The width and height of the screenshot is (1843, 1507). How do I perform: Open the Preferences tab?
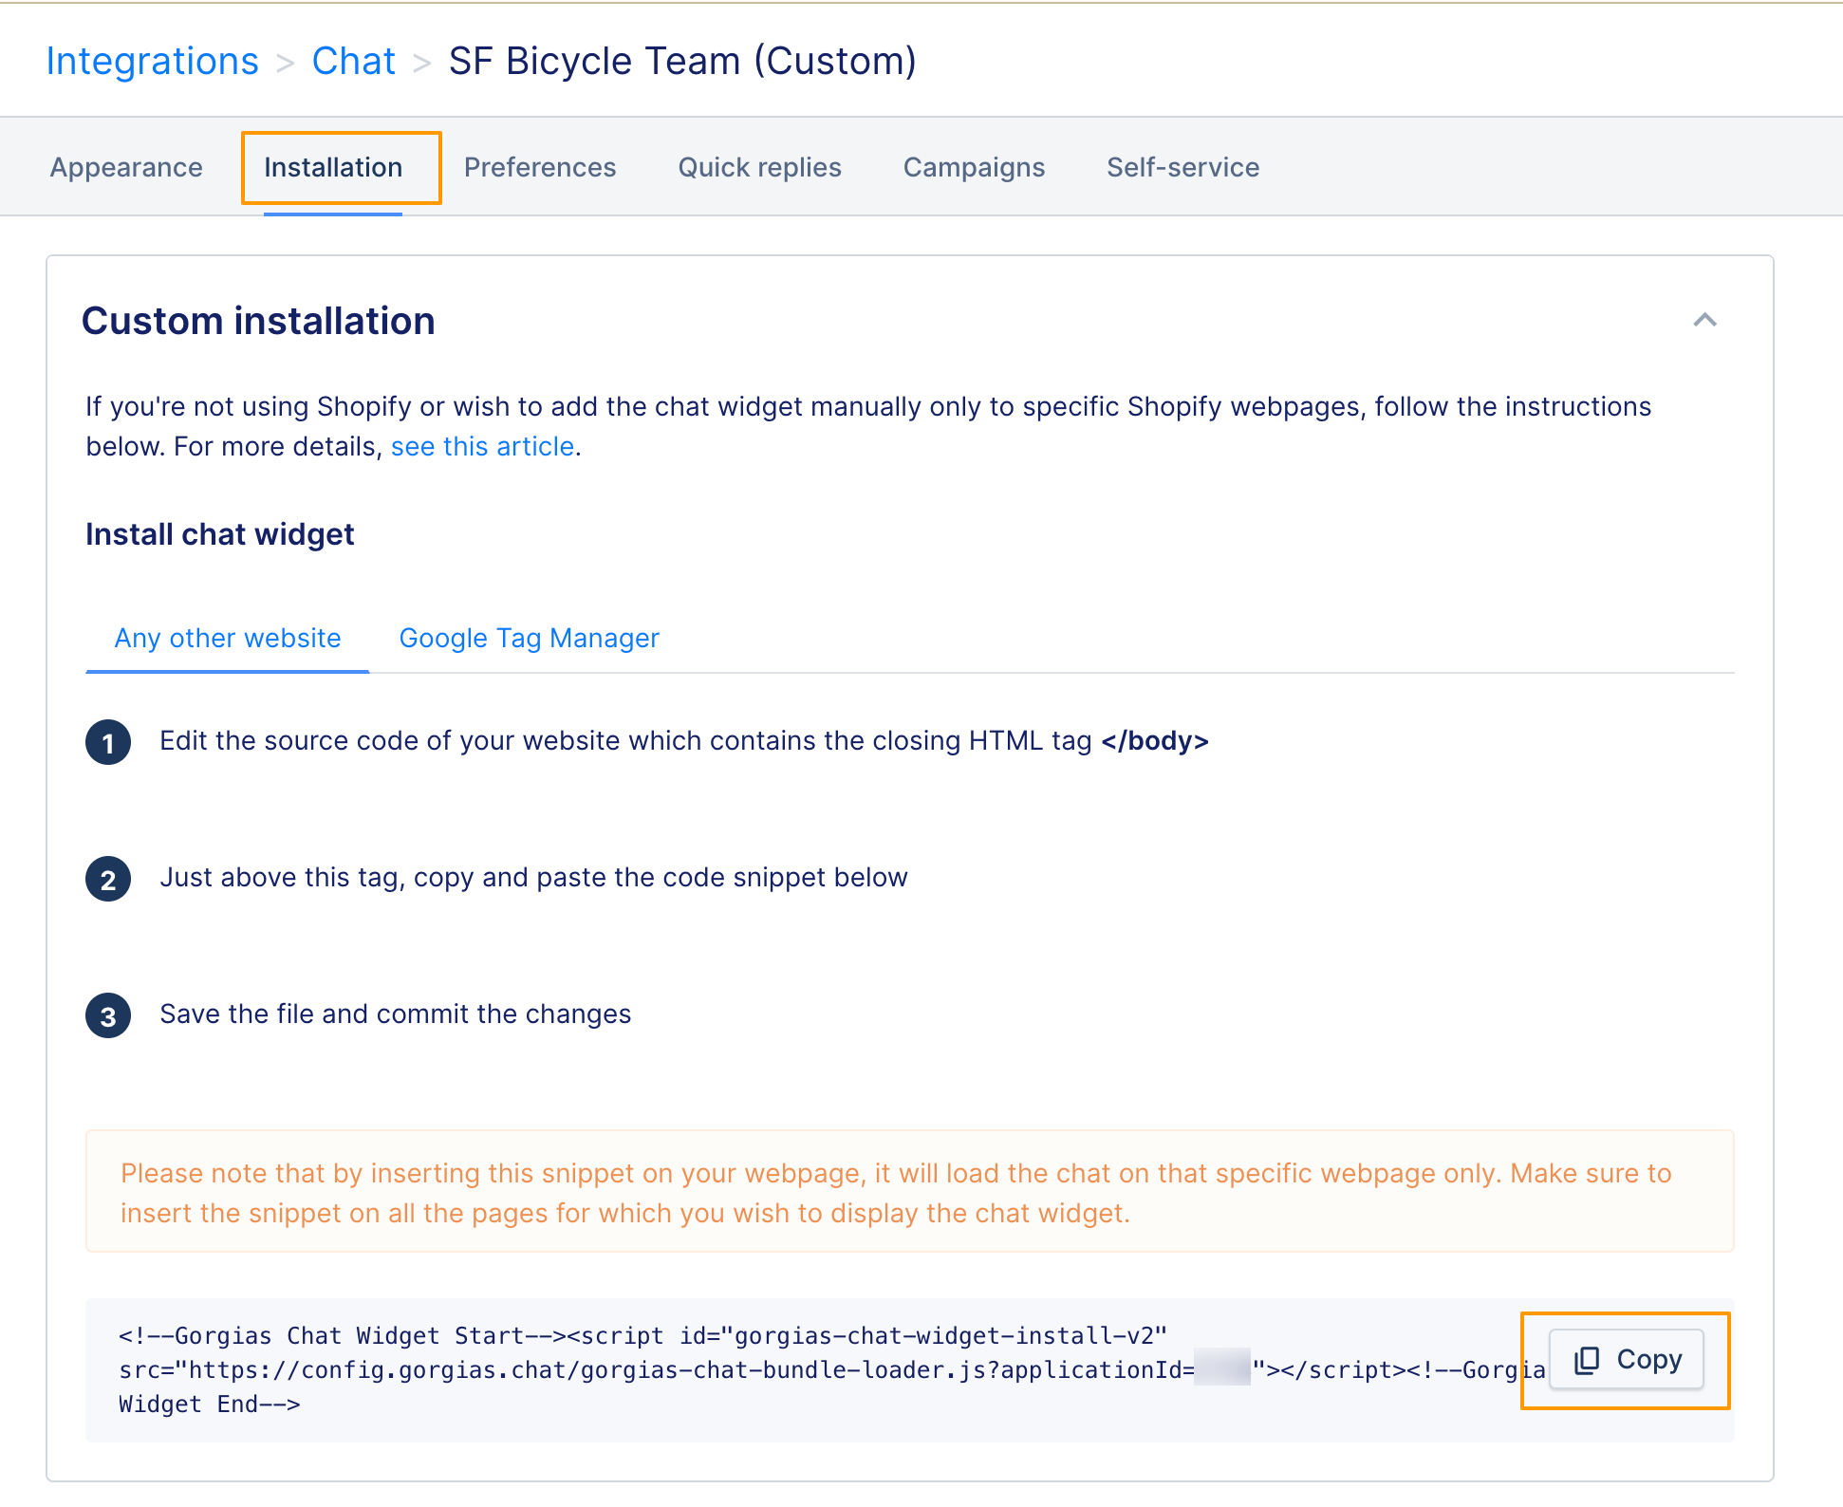click(x=540, y=167)
